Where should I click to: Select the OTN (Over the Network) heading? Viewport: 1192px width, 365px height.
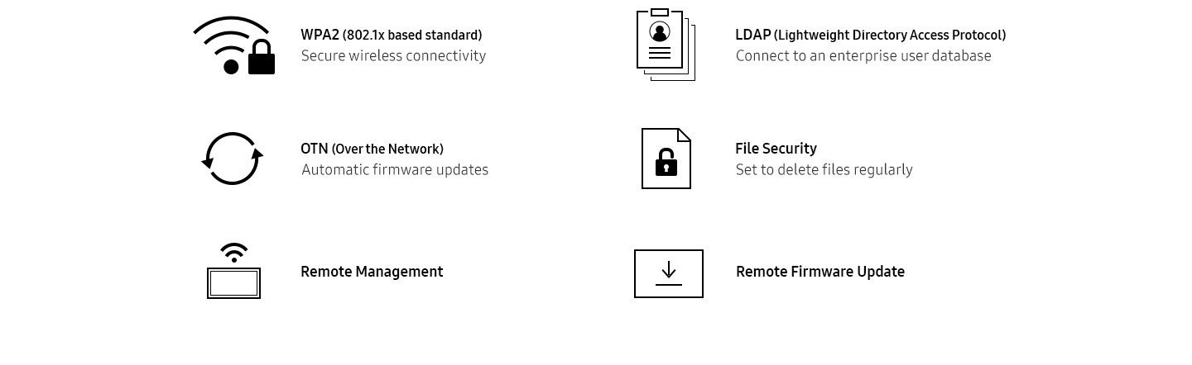pyautogui.click(x=372, y=149)
